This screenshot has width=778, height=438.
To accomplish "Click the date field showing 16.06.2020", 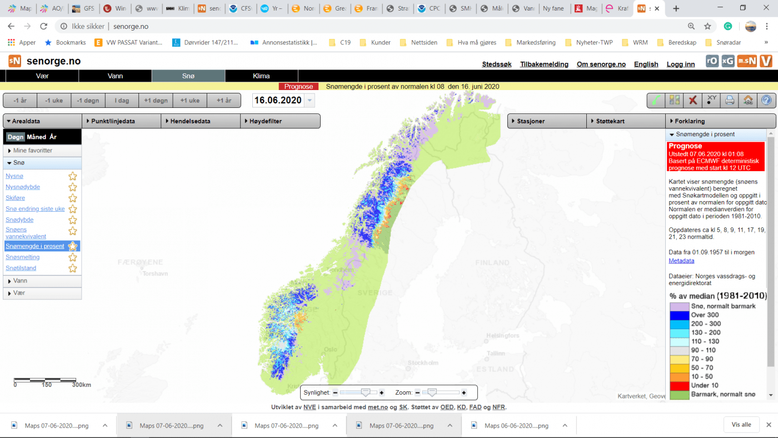I will click(x=278, y=101).
